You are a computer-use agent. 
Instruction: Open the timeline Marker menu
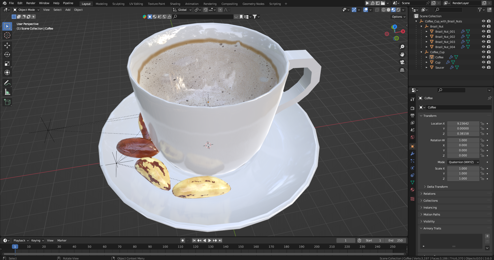(62, 240)
